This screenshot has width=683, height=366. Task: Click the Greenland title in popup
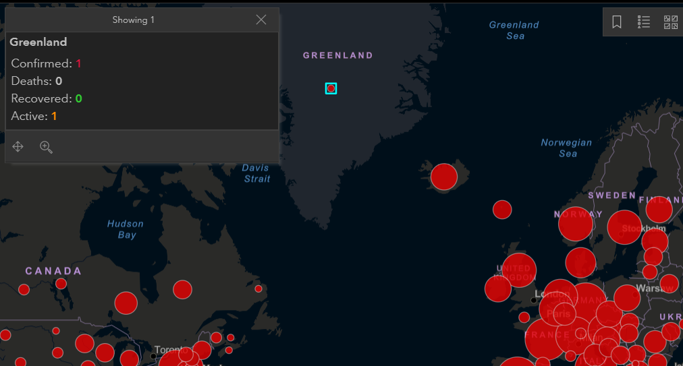(x=38, y=42)
